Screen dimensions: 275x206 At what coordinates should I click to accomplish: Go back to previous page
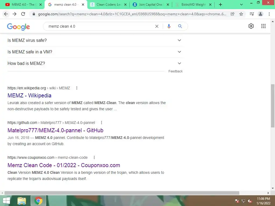click(6, 14)
